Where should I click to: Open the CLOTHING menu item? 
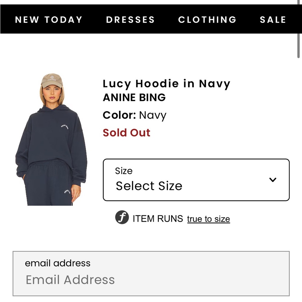pos(207,20)
